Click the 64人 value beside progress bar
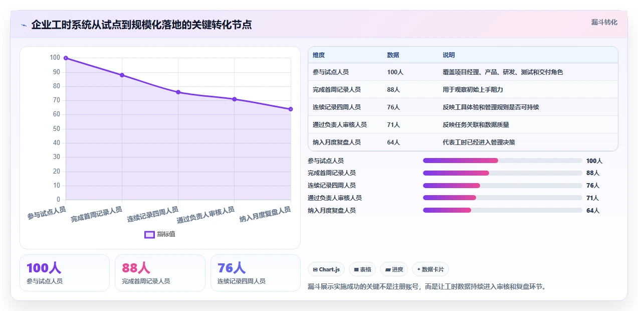Screen dimensions: 638x311 point(593,211)
